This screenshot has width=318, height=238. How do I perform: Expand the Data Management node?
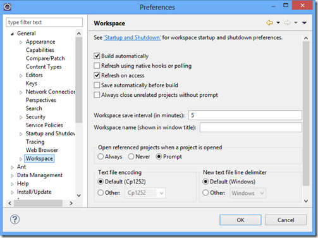[x=12, y=175]
